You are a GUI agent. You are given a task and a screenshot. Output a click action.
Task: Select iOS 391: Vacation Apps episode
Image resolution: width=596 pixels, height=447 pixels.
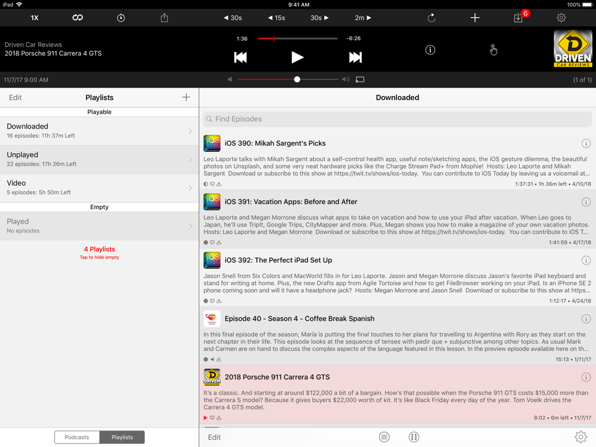pos(397,219)
